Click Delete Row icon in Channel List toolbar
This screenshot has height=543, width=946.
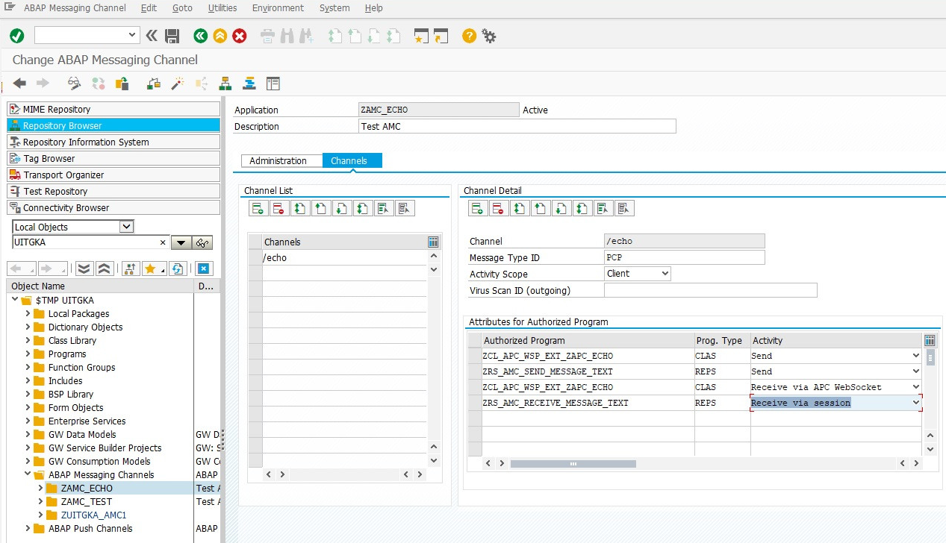tap(278, 209)
